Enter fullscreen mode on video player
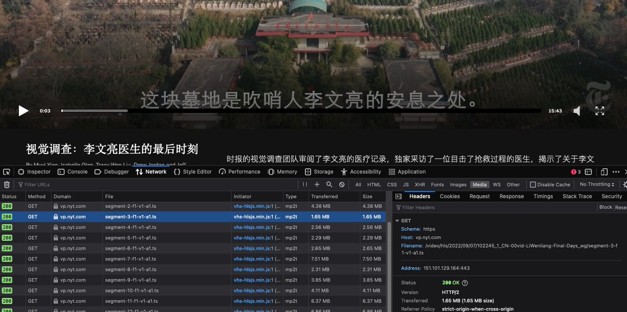Viewport: 627px width, 312px height. (600, 111)
